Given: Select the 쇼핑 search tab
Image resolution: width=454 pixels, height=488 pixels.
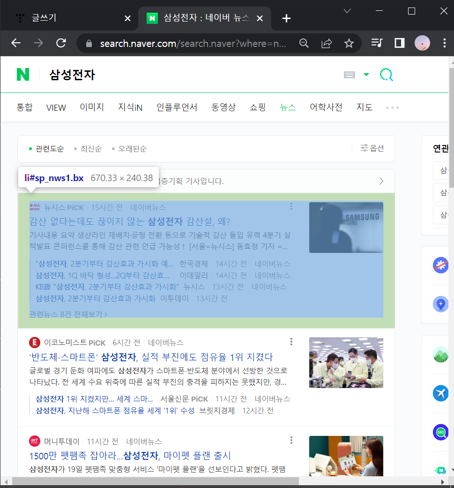Looking at the screenshot, I should tap(258, 107).
